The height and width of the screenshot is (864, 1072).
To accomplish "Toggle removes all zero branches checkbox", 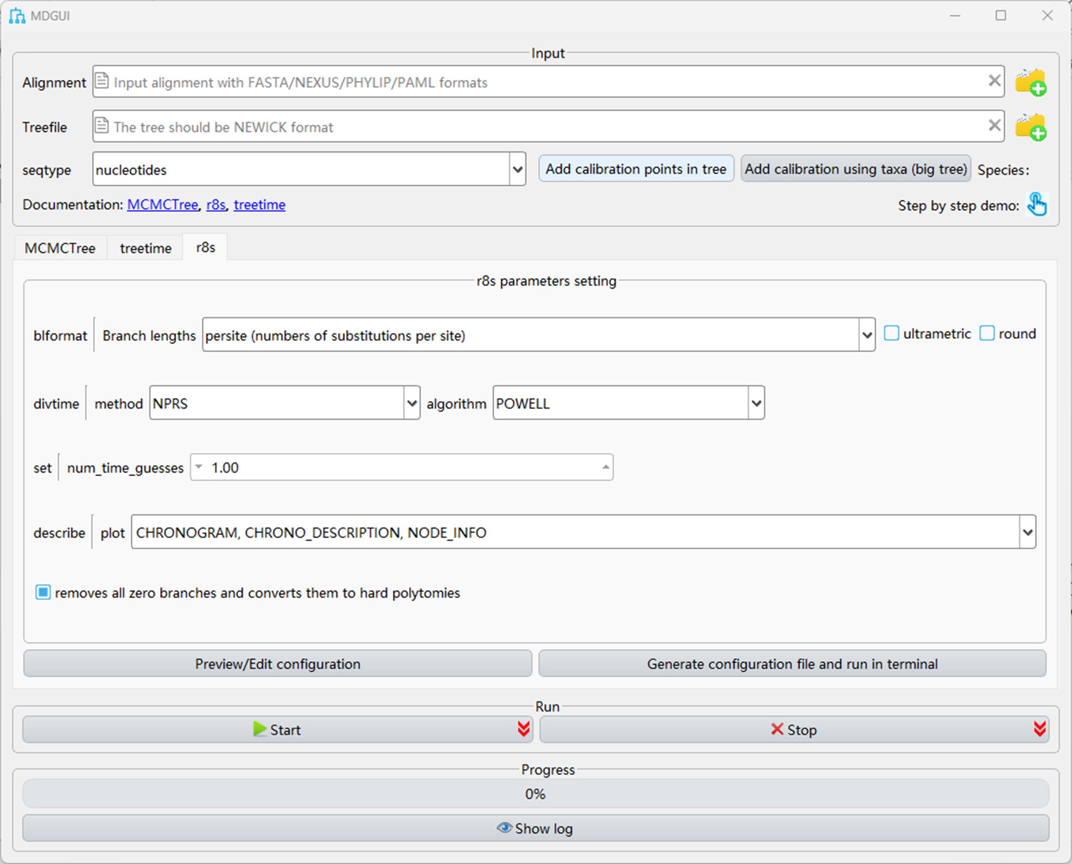I will coord(43,592).
